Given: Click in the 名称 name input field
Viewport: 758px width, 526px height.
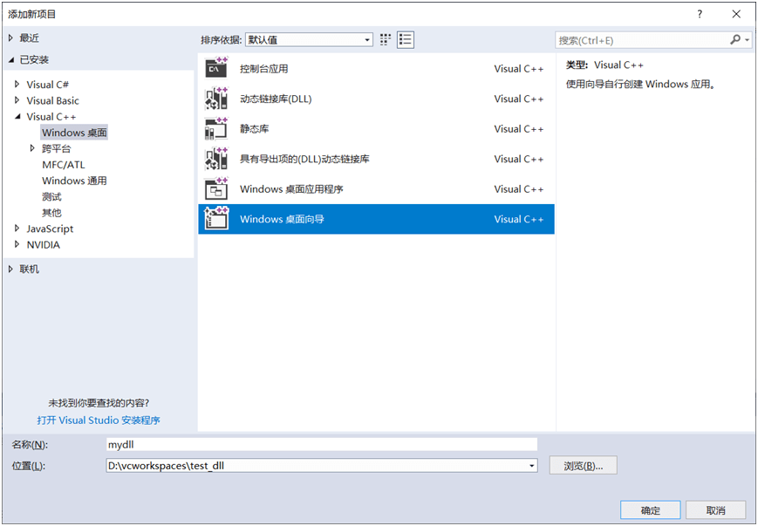Looking at the screenshot, I should (x=321, y=444).
